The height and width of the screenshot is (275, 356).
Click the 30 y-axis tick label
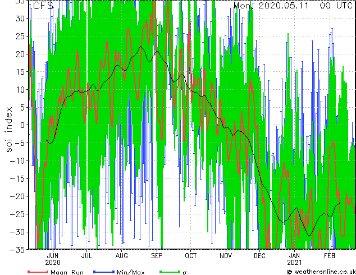click(x=20, y=19)
